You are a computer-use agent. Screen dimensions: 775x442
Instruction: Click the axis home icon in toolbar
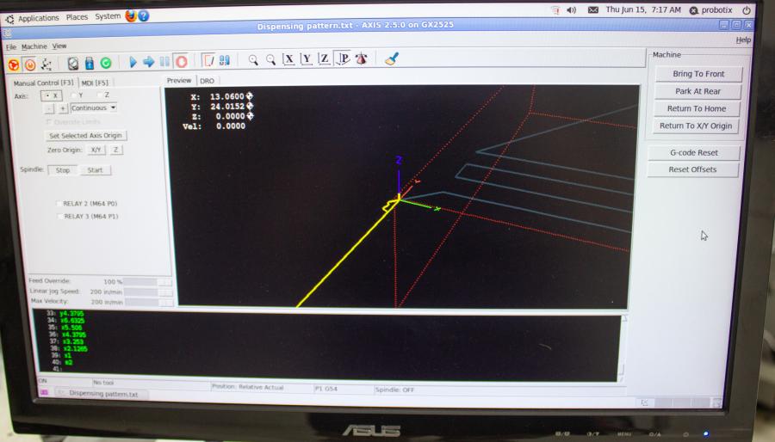point(46,64)
